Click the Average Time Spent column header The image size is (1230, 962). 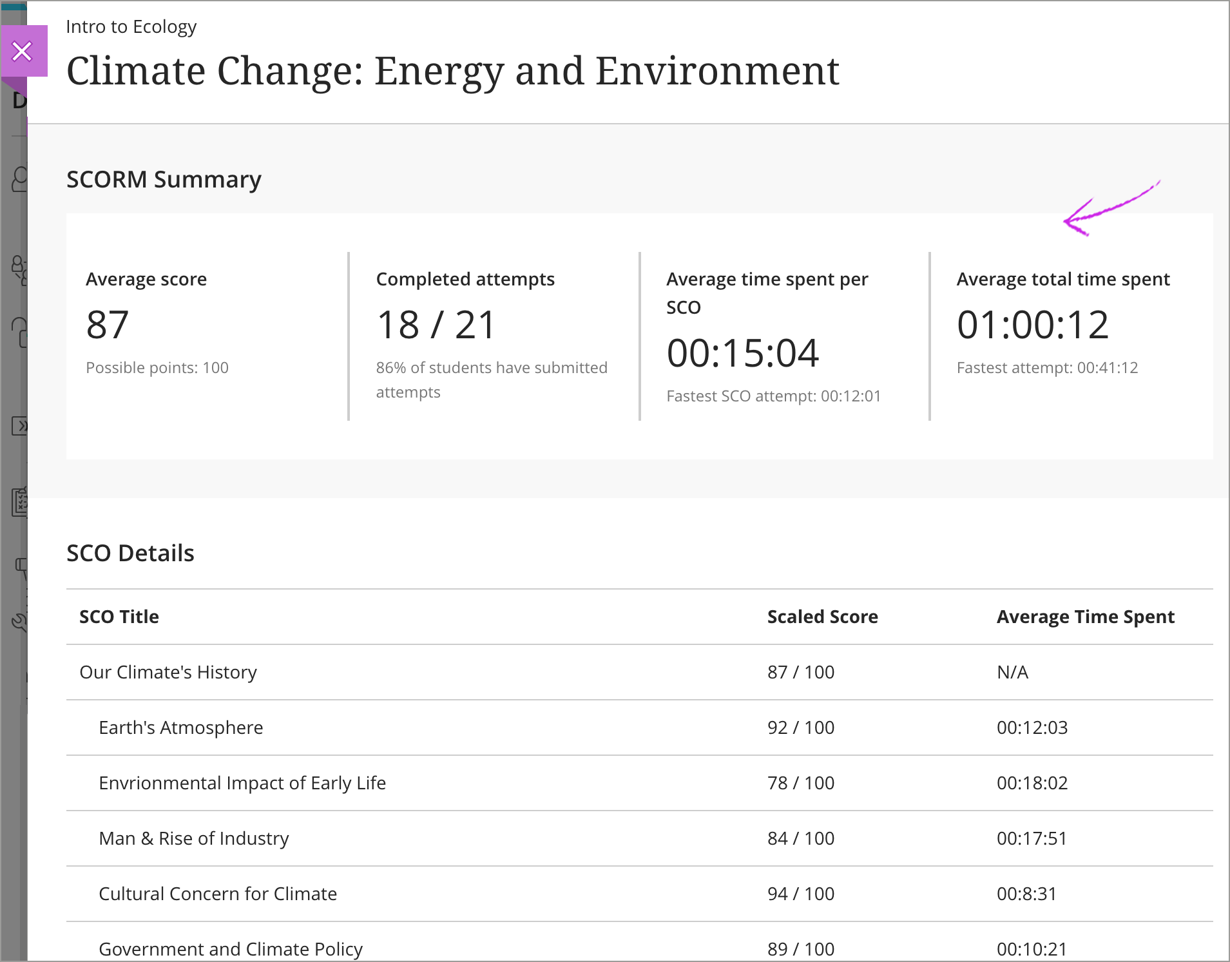[1085, 617]
